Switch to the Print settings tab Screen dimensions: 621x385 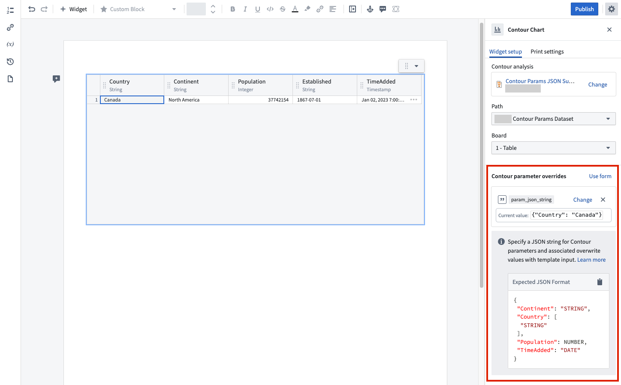pyautogui.click(x=547, y=51)
